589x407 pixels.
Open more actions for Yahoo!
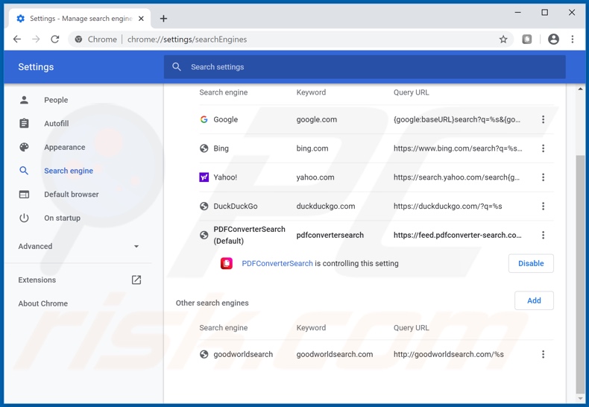(543, 177)
